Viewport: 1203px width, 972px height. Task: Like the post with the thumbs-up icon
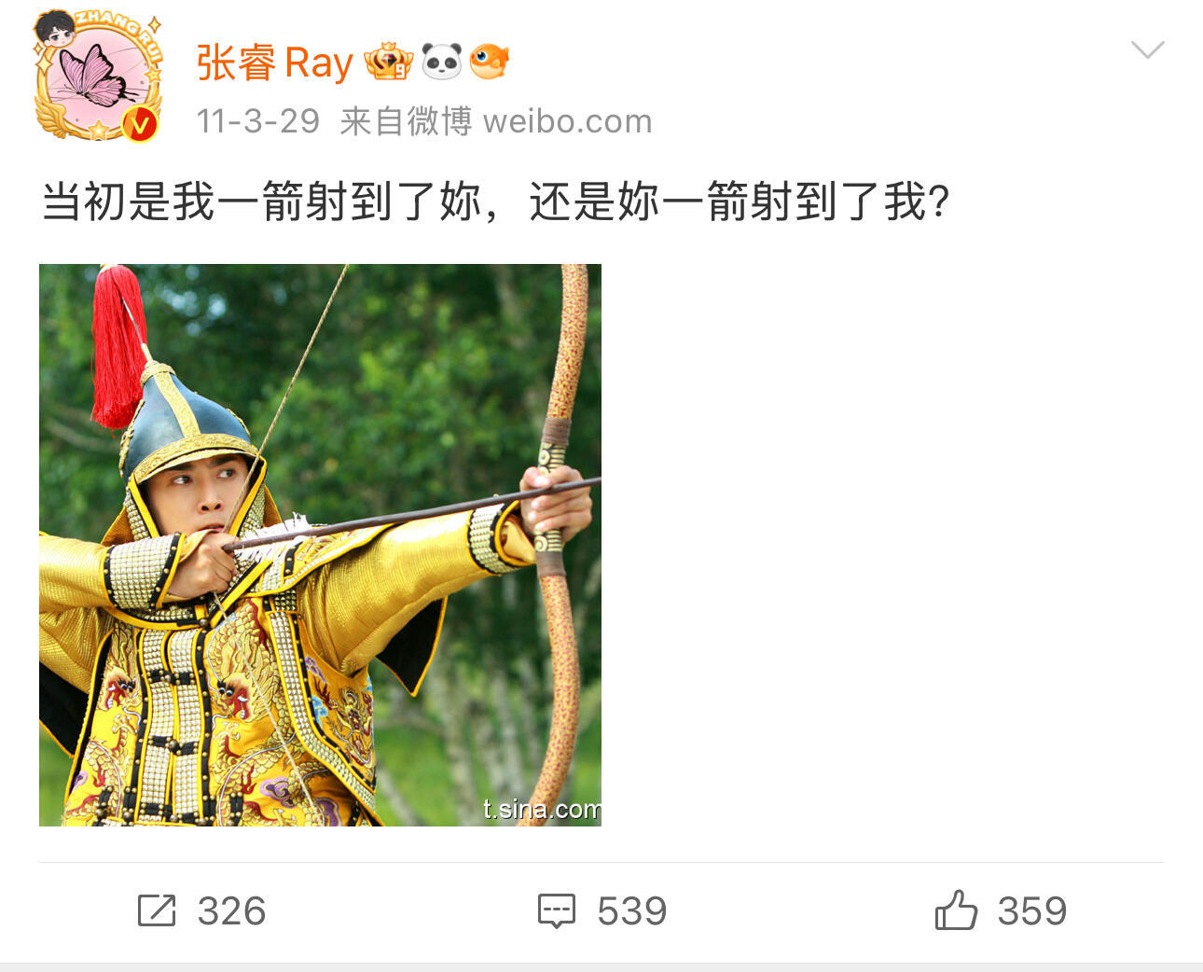[956, 910]
